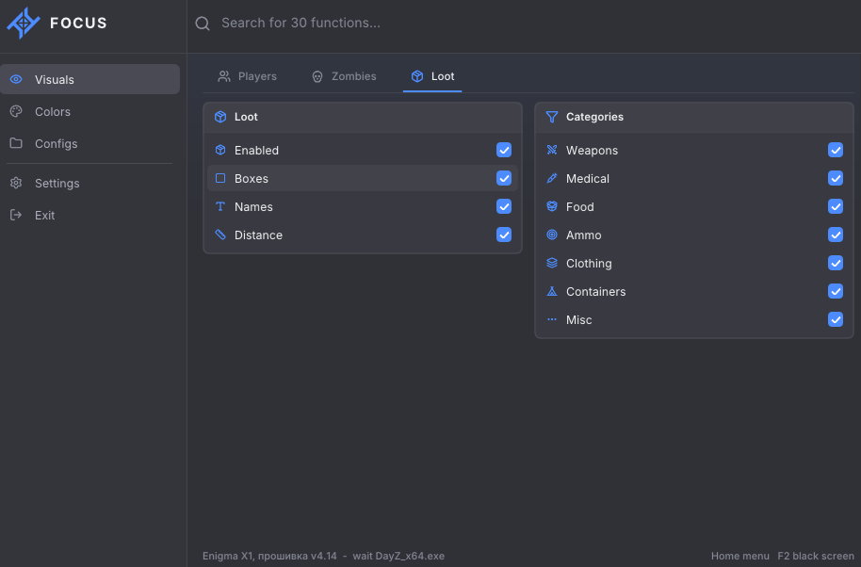
Task: Click the Clothing layers icon
Action: (552, 263)
